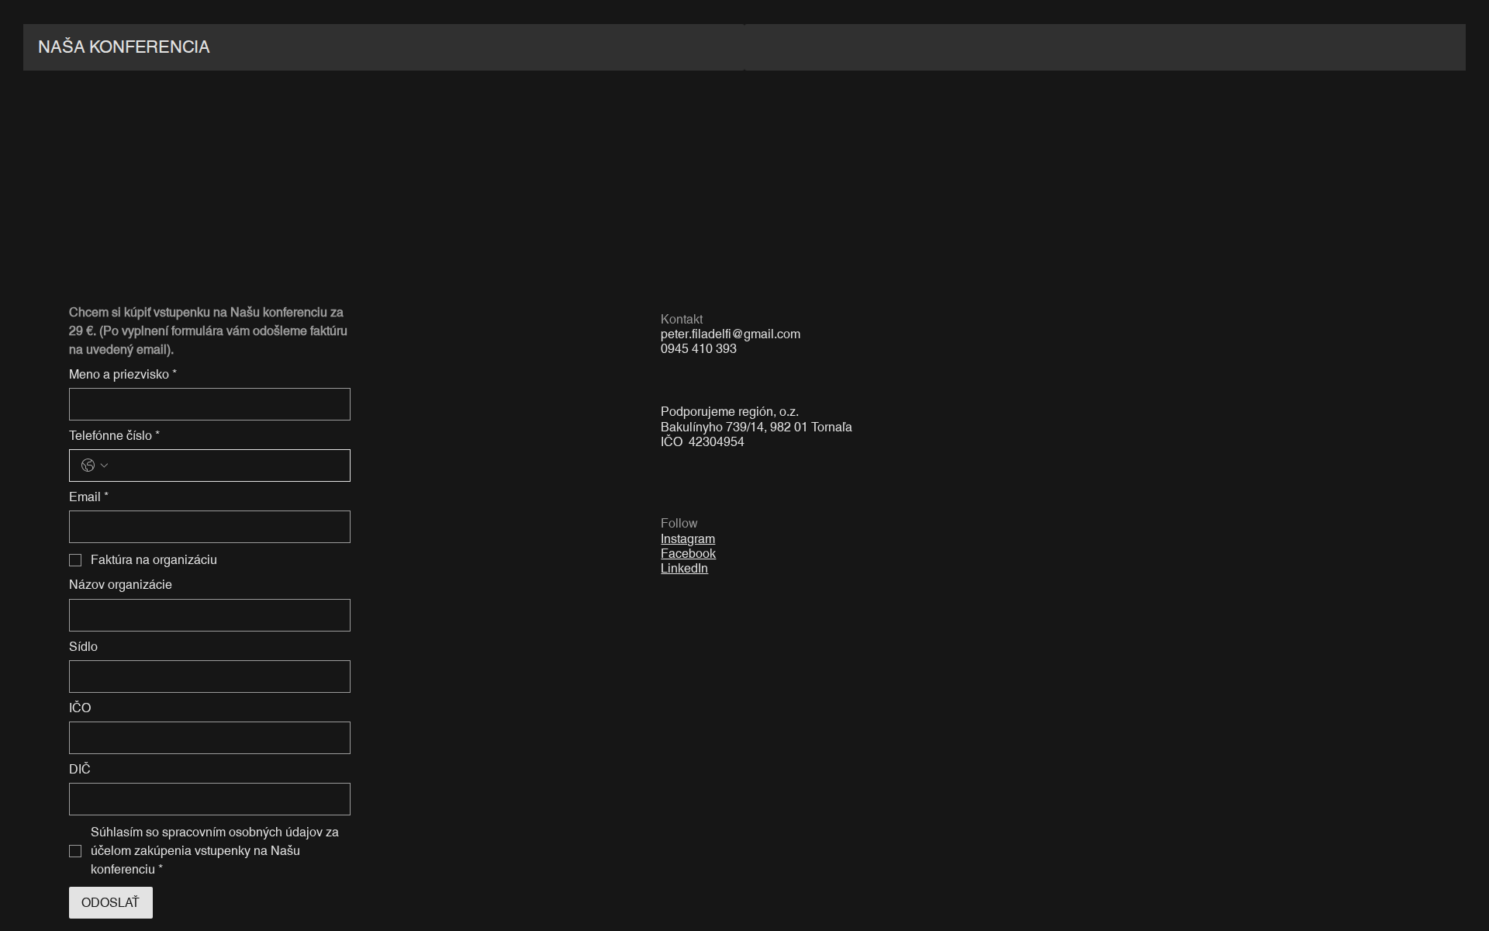Click inside the 'Názov organizácie' field
Image resolution: width=1489 pixels, height=931 pixels.
209,614
